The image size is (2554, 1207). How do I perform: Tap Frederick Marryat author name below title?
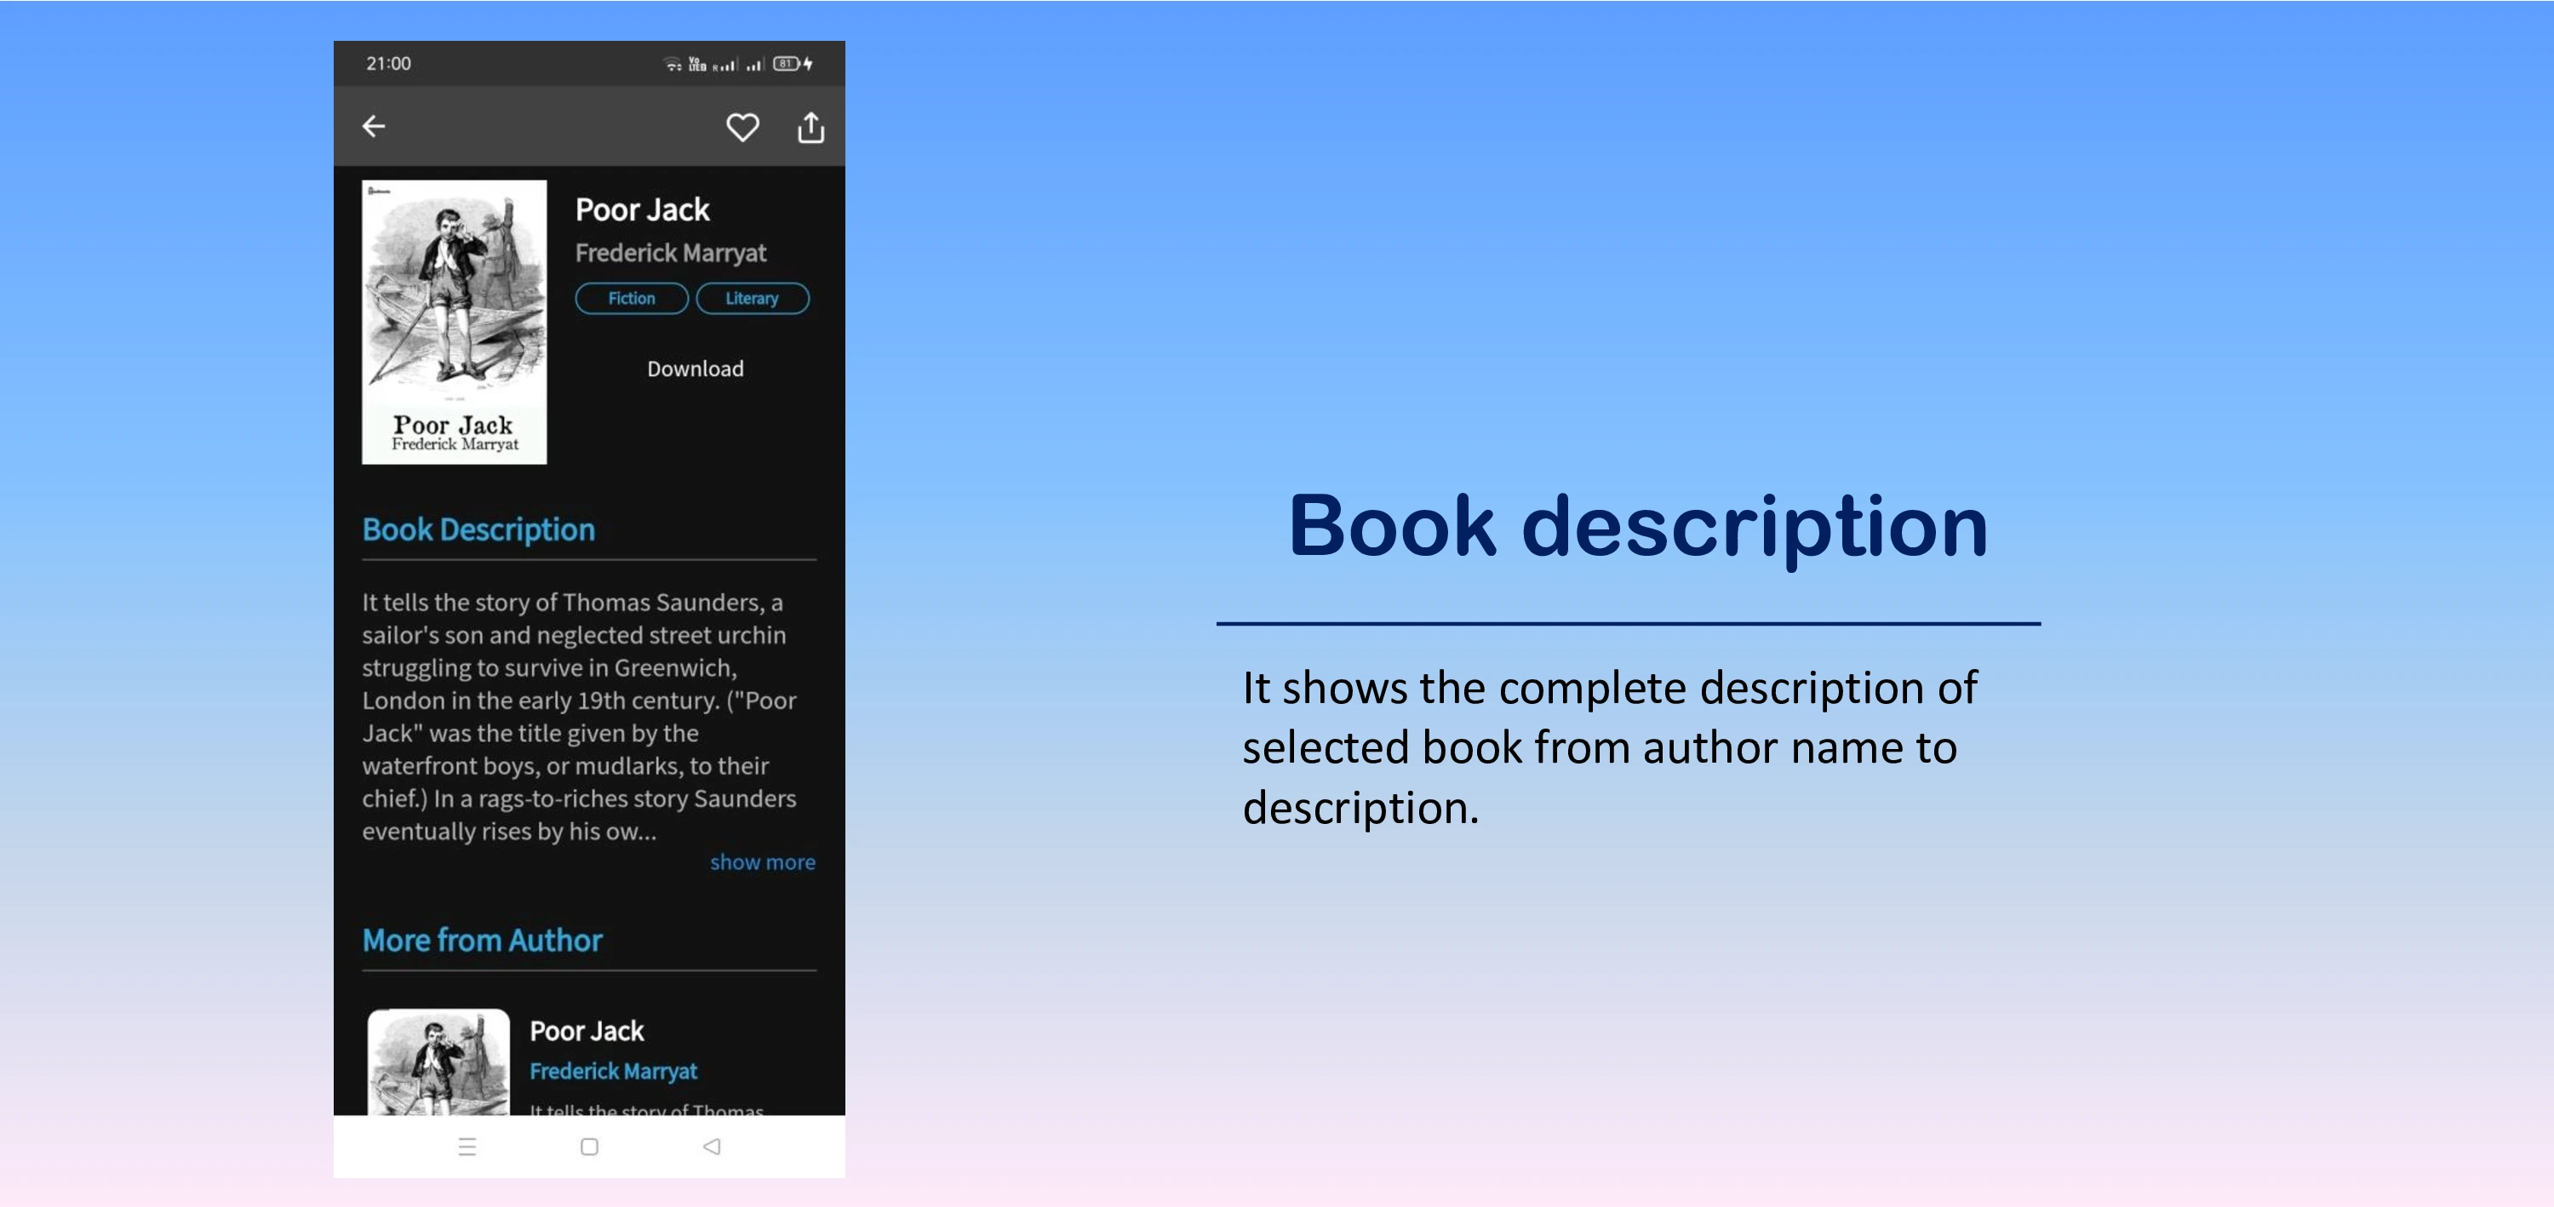(x=670, y=253)
